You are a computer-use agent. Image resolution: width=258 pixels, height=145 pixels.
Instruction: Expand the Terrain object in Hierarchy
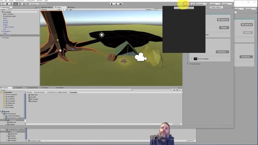(x=2, y=37)
